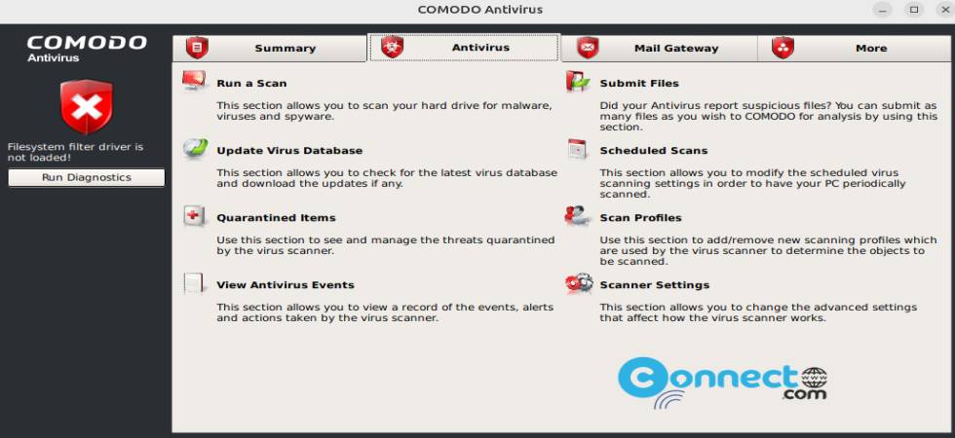955x438 pixels.
Task: Click the Summary tab shield icon
Action: [197, 48]
